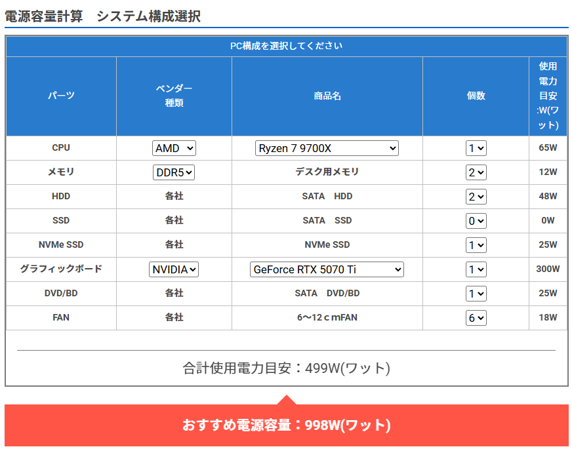Open the CPU quantity dropdown
This screenshot has width=572, height=449.
pos(476,148)
